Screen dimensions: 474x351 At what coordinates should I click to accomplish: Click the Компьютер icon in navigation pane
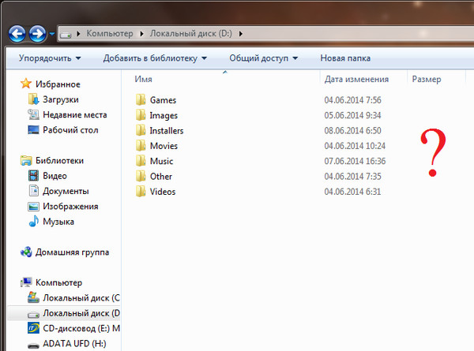26,282
